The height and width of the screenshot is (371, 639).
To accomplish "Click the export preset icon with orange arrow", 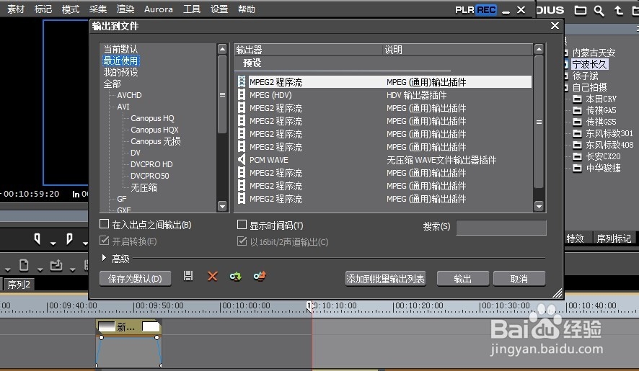I will [x=260, y=277].
